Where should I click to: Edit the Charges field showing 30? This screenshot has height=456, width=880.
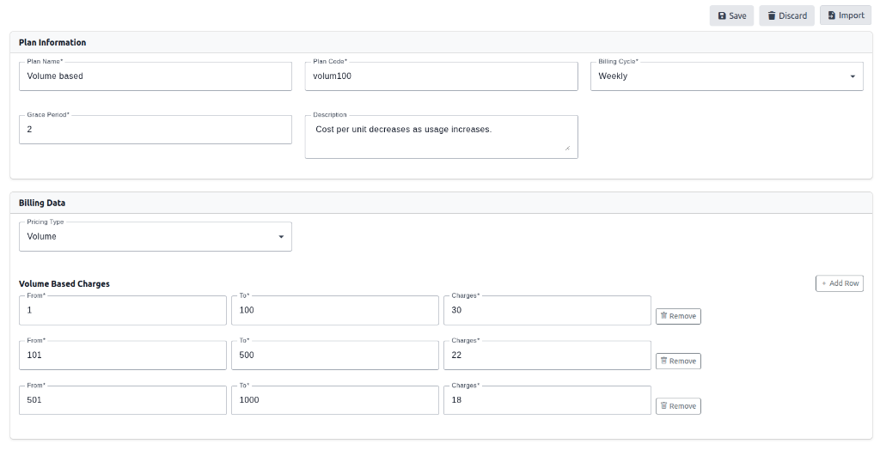click(547, 311)
